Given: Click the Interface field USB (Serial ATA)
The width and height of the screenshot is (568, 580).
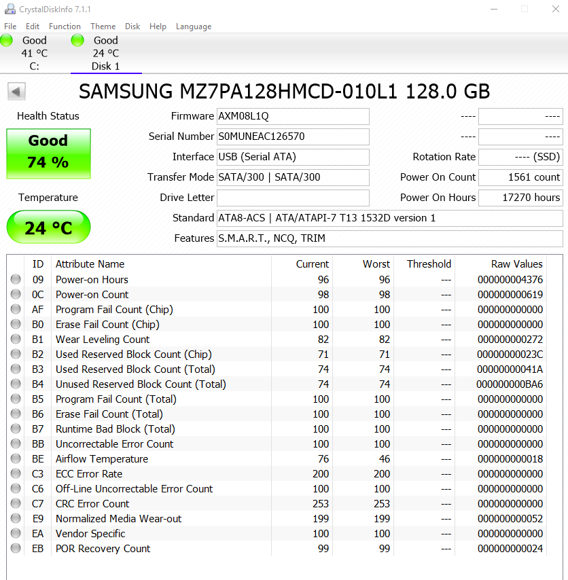Looking at the screenshot, I should point(293,157).
